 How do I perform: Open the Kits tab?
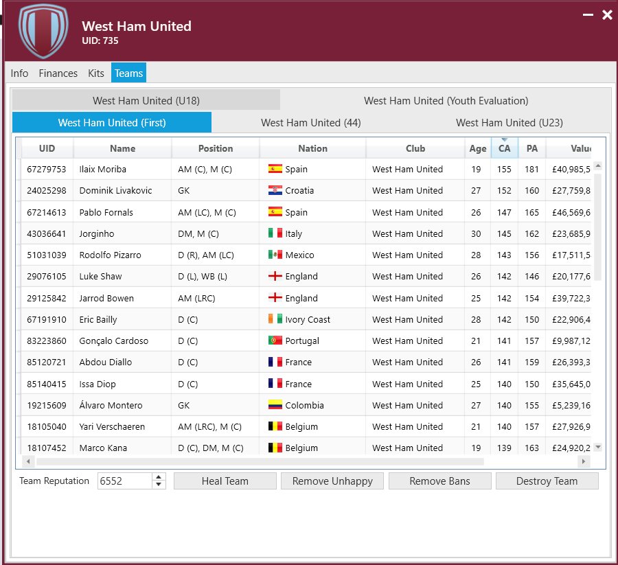click(95, 73)
